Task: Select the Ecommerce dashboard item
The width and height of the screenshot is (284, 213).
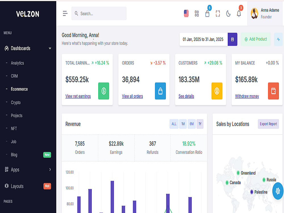Action: [19, 89]
